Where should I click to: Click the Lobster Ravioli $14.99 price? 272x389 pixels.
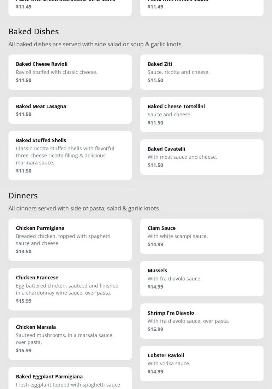[155, 372]
